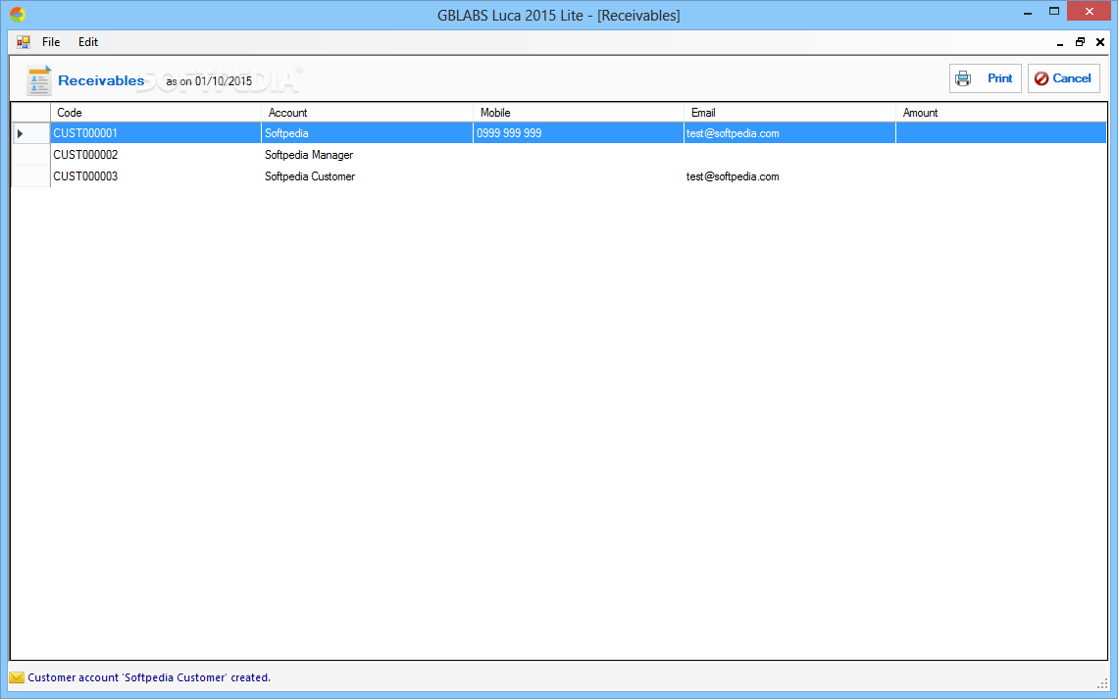Screen dimensions: 1118x699
Task: Sort by the Account column header
Action: 367,113
